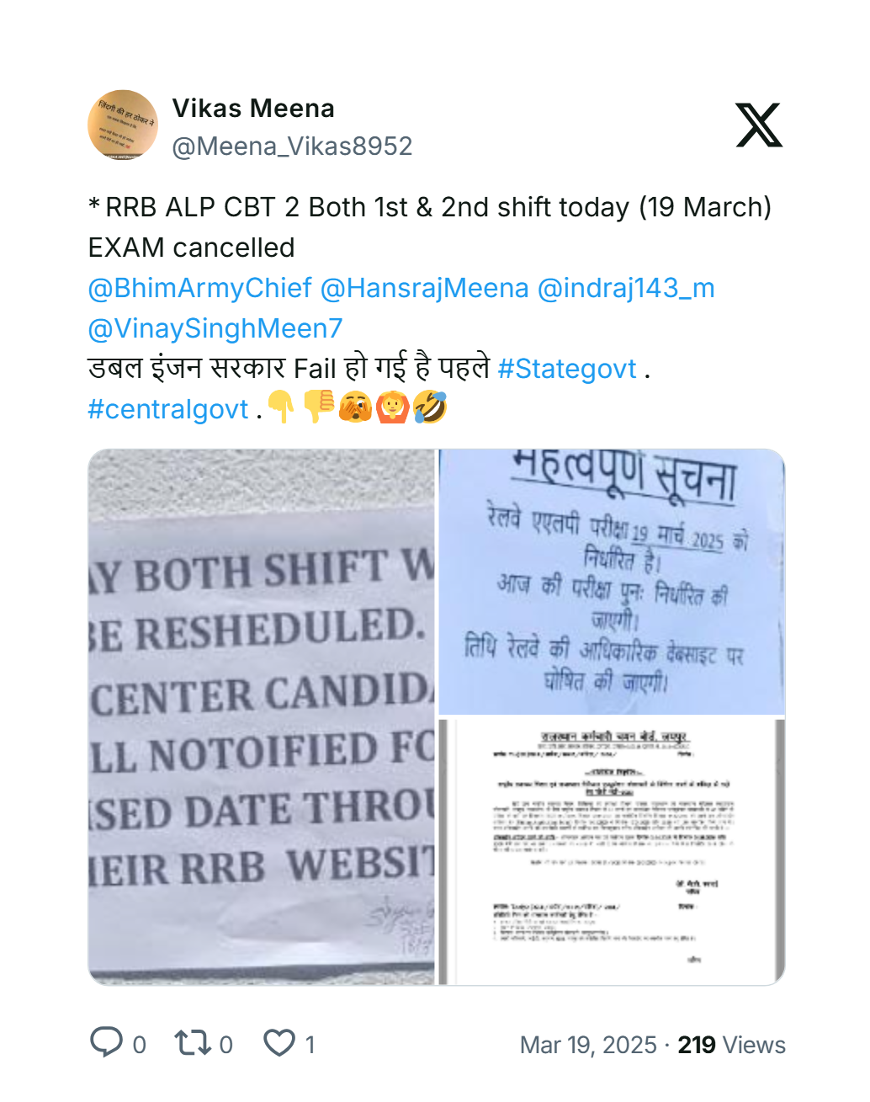Open the reply speech bubble icon
Image resolution: width=870 pixels, height=1102 pixels.
[107, 1043]
